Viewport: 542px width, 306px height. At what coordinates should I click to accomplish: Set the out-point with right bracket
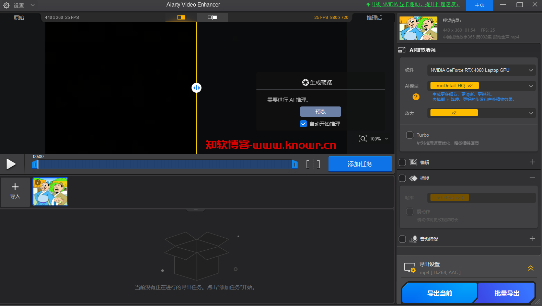(x=318, y=164)
